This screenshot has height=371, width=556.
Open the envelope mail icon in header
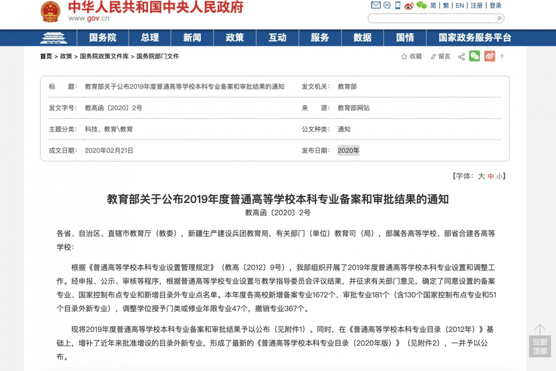pyautogui.click(x=375, y=5)
